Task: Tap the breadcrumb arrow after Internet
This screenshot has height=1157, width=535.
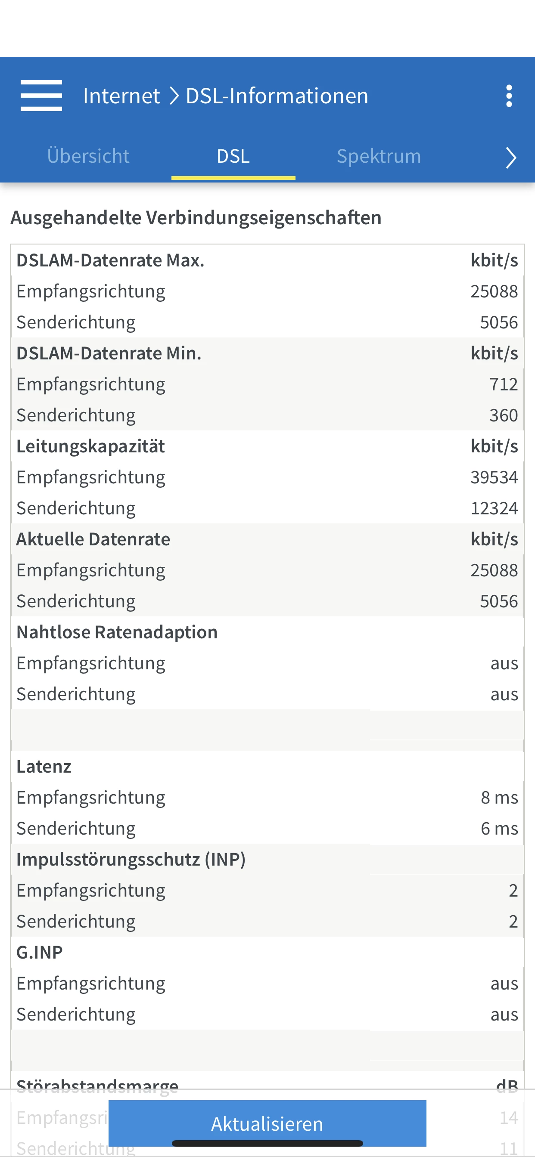Action: (174, 96)
